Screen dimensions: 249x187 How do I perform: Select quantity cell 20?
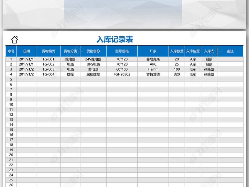click(177, 59)
